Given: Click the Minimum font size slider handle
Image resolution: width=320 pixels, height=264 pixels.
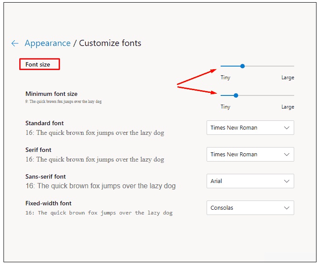Looking at the screenshot, I should click(x=236, y=95).
